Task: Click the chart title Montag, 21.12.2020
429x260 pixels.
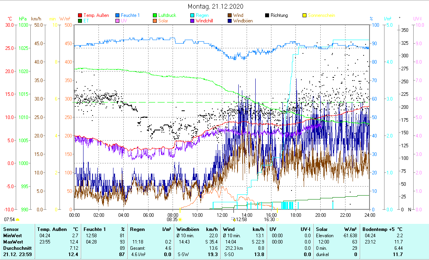Action: click(x=215, y=6)
